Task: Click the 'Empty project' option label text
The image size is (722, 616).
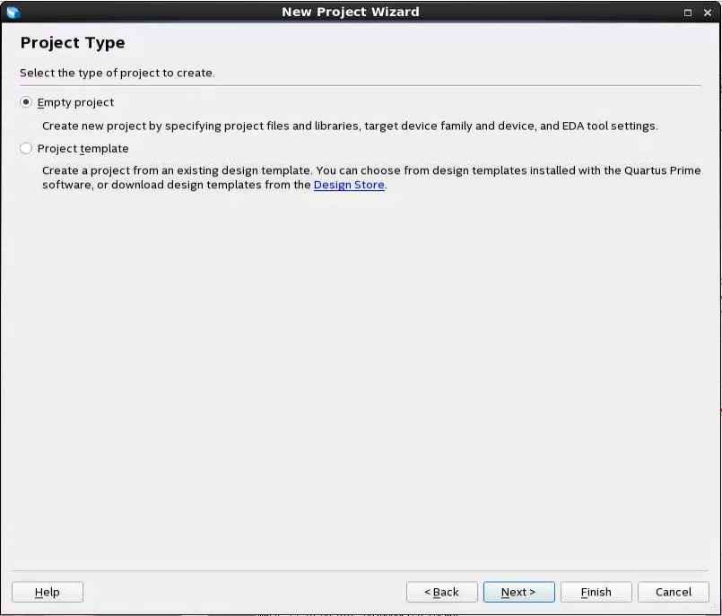Action: [x=75, y=102]
